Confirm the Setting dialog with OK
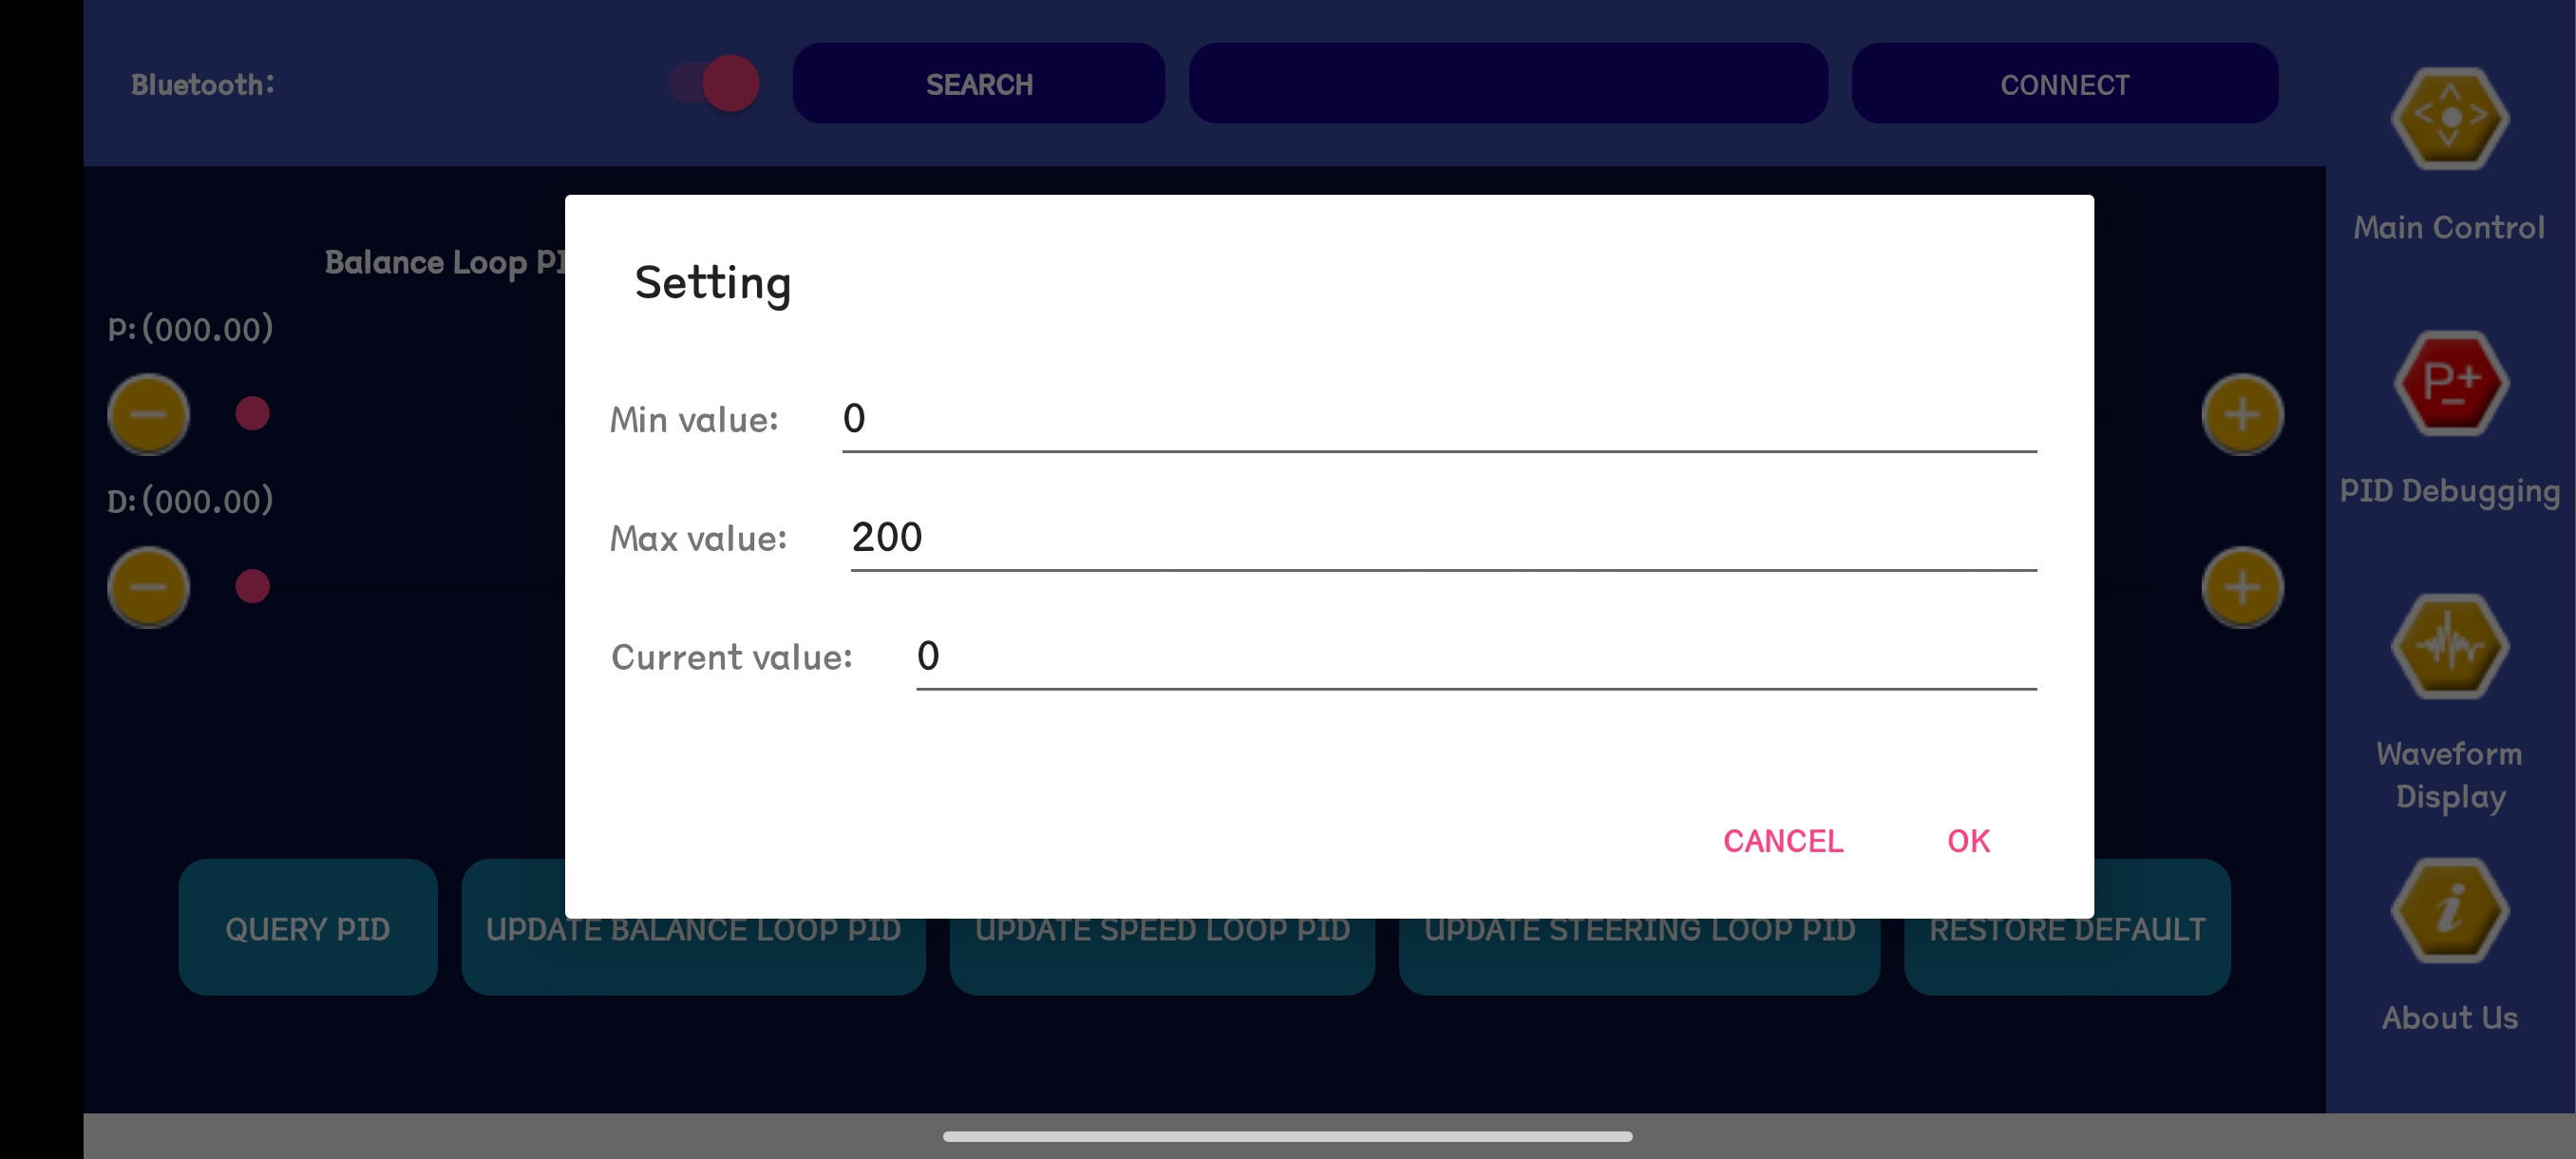 [1968, 841]
